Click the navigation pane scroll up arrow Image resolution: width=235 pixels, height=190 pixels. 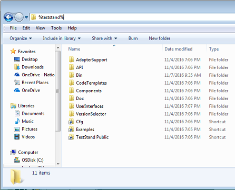(58, 47)
